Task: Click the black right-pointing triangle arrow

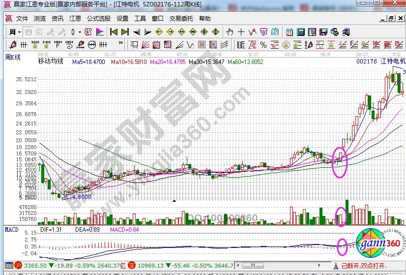Action: tap(147, 32)
